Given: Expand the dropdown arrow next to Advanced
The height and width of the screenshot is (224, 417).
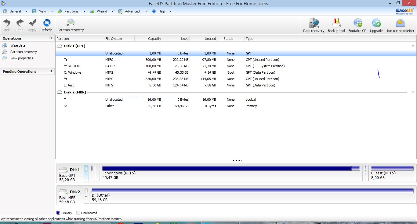Looking at the screenshot, I should pos(146,11).
